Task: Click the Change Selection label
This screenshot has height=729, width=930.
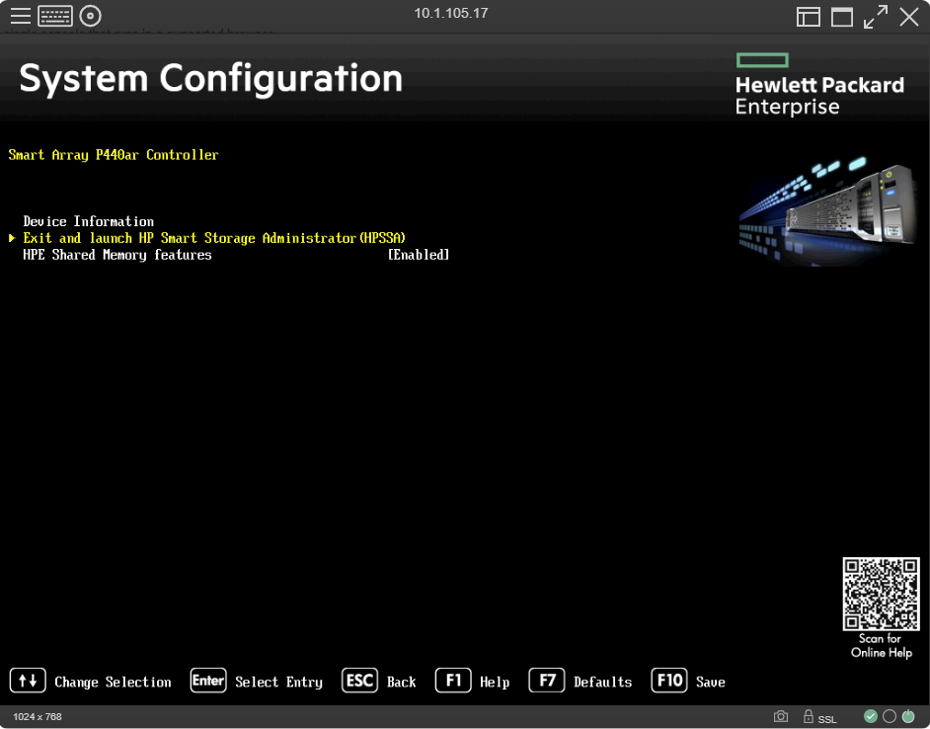Action: tap(113, 683)
